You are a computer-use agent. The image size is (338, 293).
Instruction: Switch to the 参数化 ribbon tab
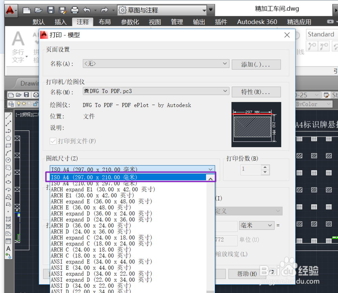(x=130, y=22)
